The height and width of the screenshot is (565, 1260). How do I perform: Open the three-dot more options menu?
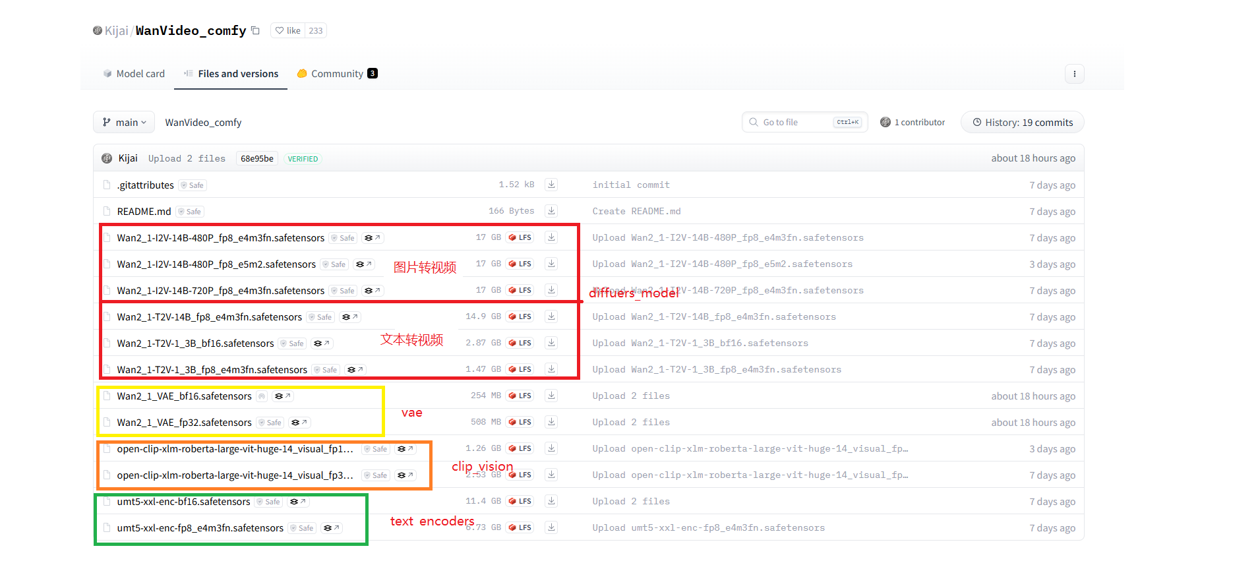point(1074,74)
